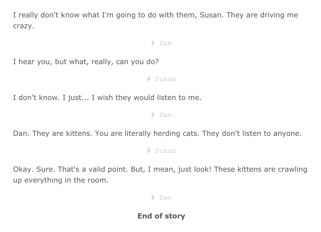Click the sentence "They are driving me"

(262, 15)
